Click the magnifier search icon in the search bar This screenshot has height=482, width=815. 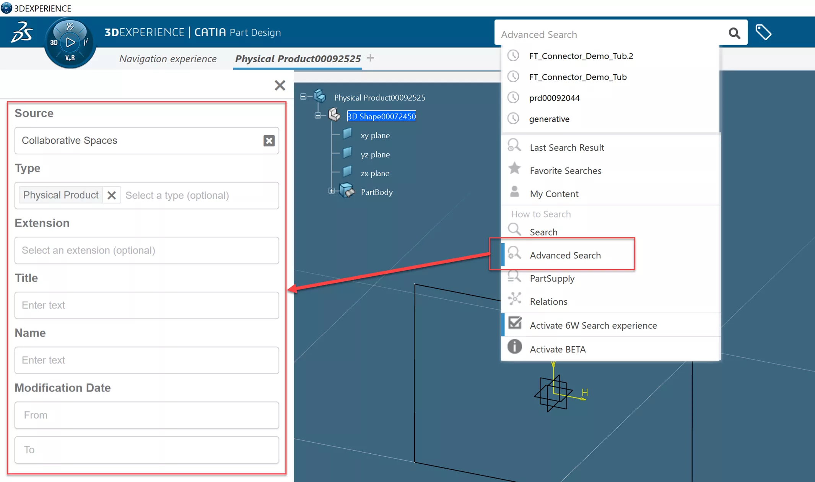(734, 33)
